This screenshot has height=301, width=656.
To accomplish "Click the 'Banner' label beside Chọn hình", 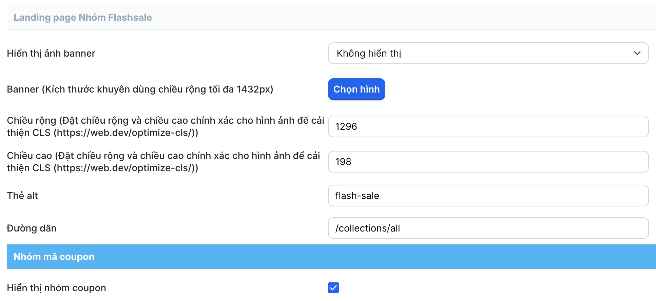I will (23, 89).
